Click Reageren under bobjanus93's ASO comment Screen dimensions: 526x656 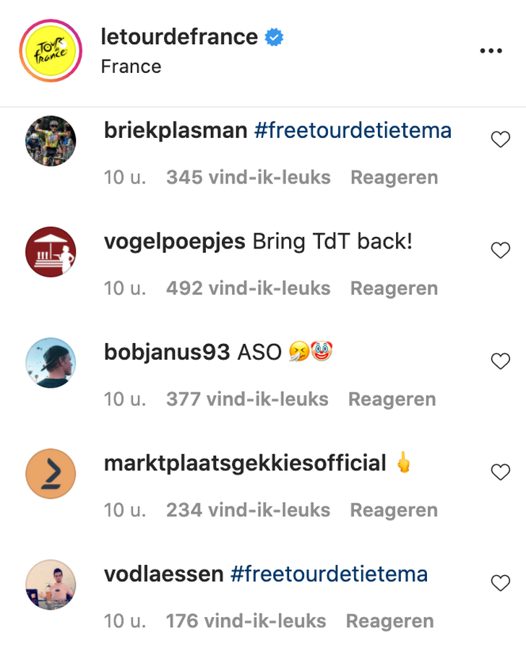coord(392,399)
